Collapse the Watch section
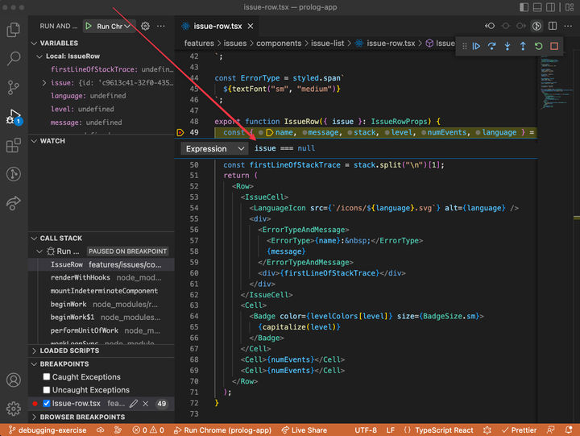This screenshot has width=580, height=436. point(52,141)
